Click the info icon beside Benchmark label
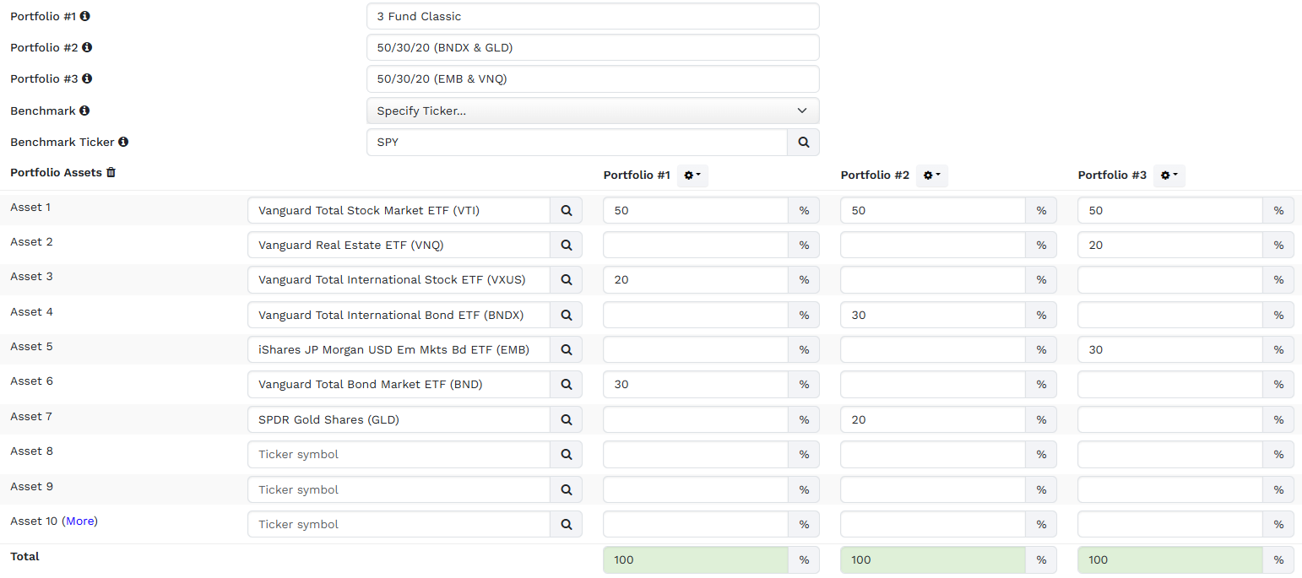 (x=84, y=111)
